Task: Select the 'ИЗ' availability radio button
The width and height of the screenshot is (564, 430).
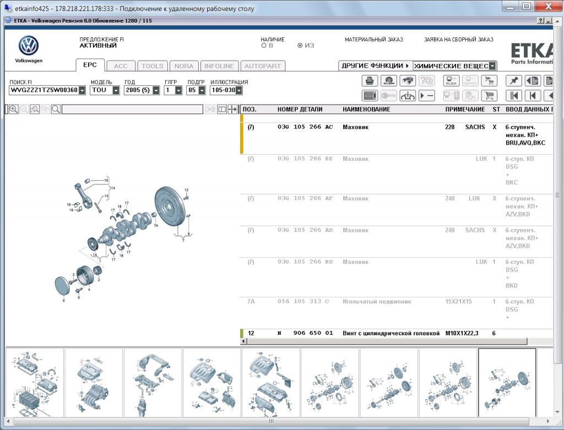Action: 300,46
